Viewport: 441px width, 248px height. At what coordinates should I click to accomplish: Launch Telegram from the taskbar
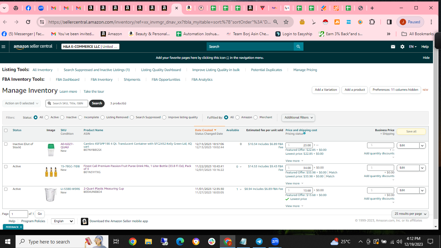pyautogui.click(x=259, y=242)
